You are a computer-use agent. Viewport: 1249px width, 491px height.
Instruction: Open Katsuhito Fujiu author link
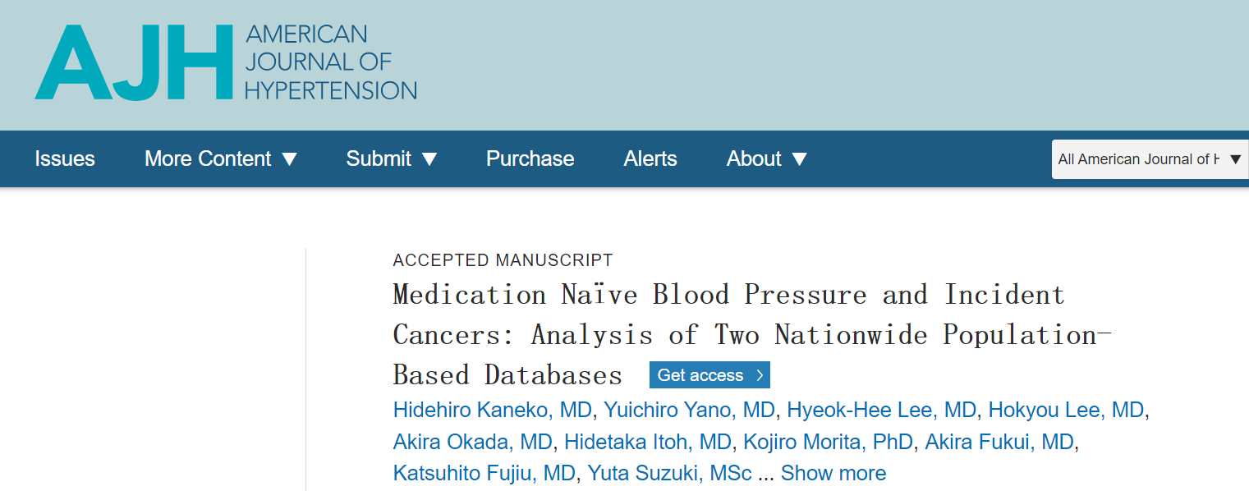[484, 474]
